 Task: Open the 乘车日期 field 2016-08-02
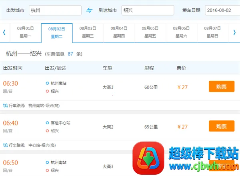[x=222, y=10]
